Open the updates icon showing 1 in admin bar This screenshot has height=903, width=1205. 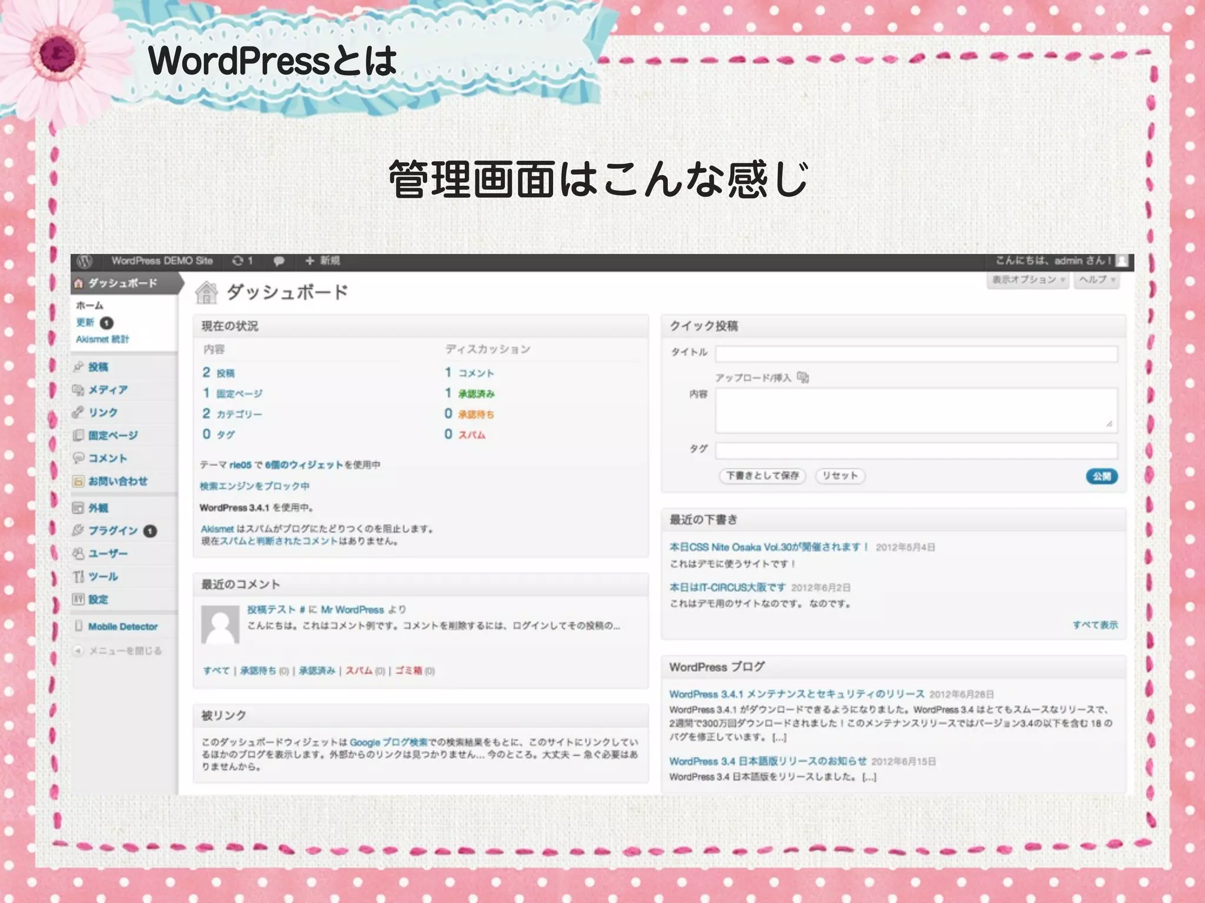coord(242,261)
